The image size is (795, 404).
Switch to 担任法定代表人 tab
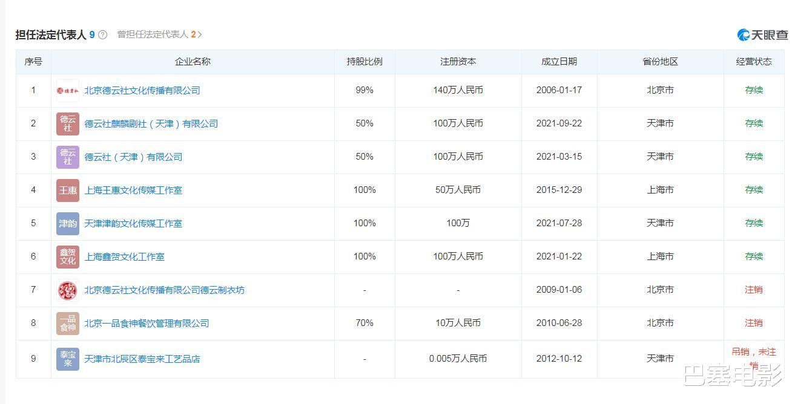pos(55,34)
